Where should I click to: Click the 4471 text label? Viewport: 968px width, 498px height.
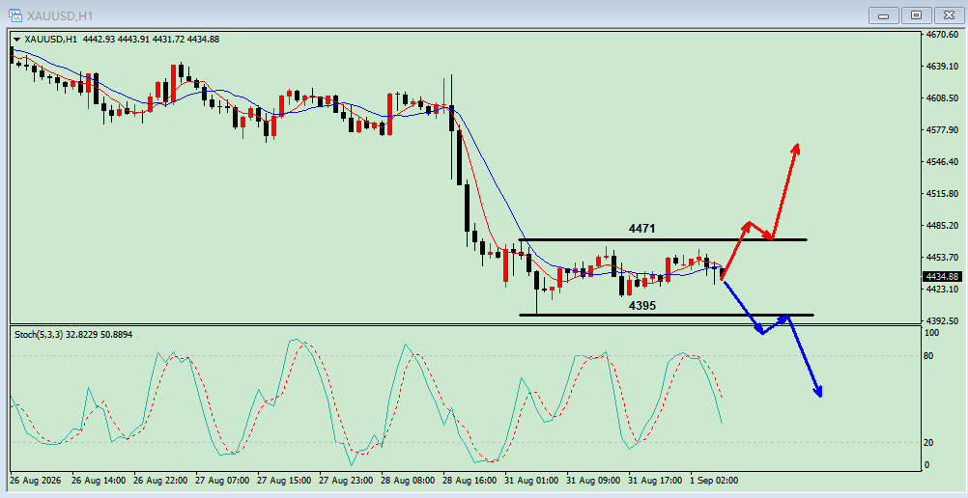(x=642, y=229)
